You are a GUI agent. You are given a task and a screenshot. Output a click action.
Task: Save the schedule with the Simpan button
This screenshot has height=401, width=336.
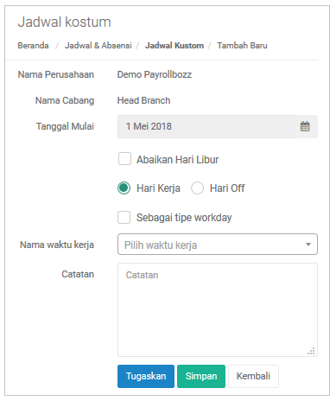point(201,376)
